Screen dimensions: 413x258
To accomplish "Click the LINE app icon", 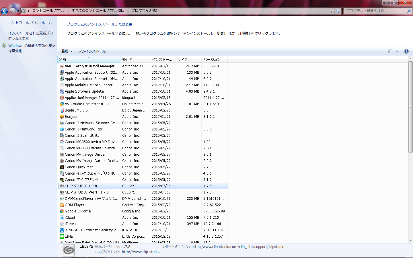I will [62, 236].
